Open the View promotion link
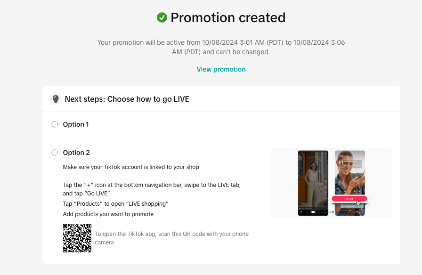The image size is (422, 275). 221,69
